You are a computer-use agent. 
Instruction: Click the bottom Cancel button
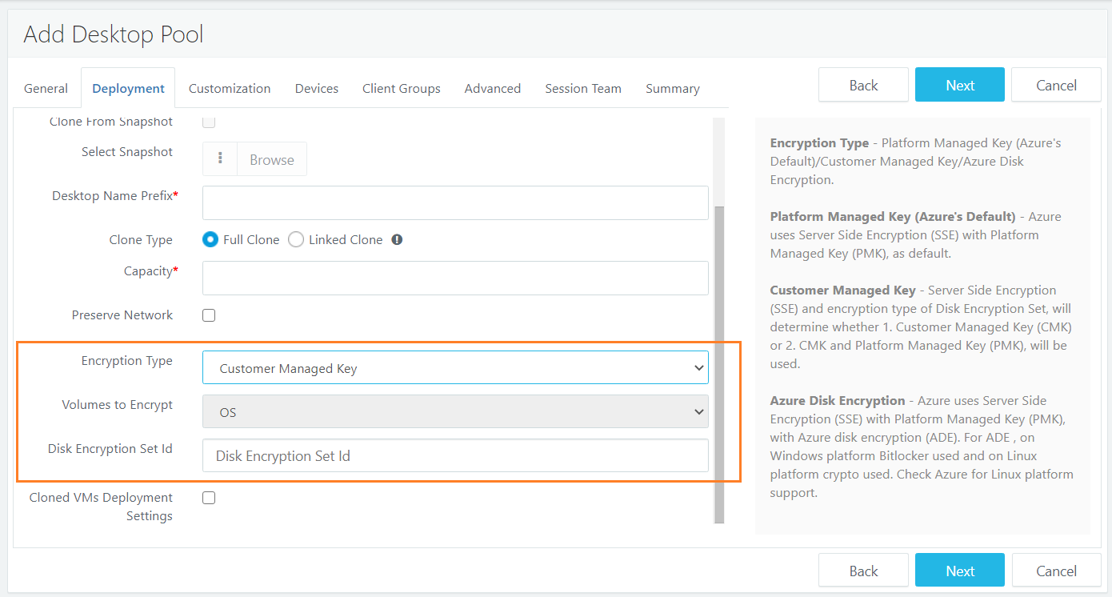tap(1056, 571)
